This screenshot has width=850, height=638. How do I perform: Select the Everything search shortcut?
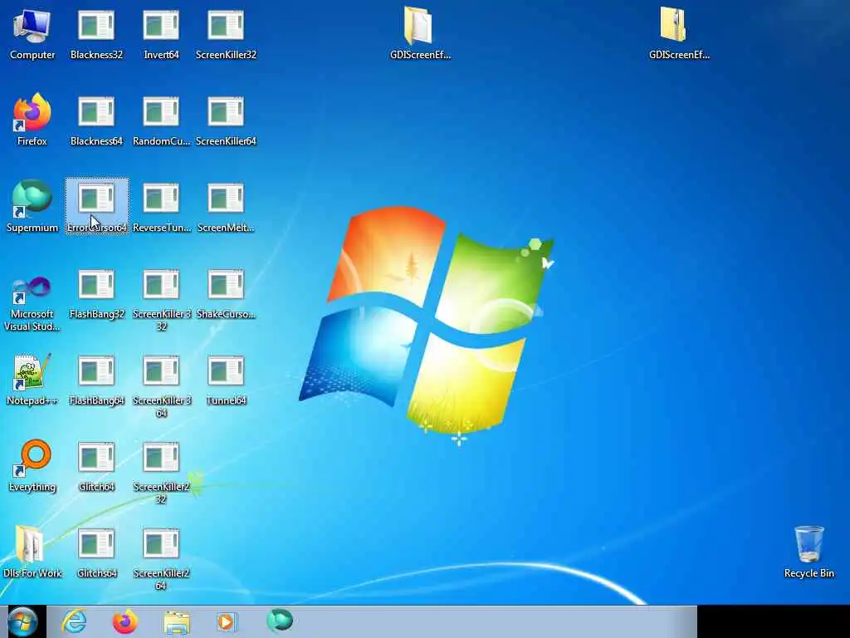pos(32,466)
